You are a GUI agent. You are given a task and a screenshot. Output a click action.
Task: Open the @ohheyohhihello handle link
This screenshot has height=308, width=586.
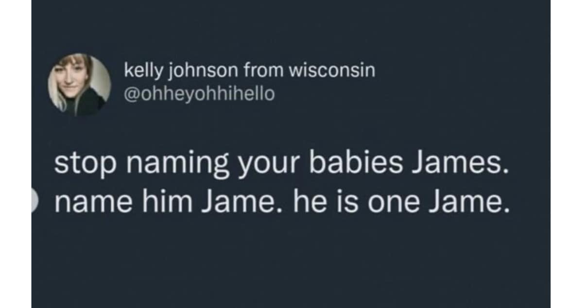[199, 93]
